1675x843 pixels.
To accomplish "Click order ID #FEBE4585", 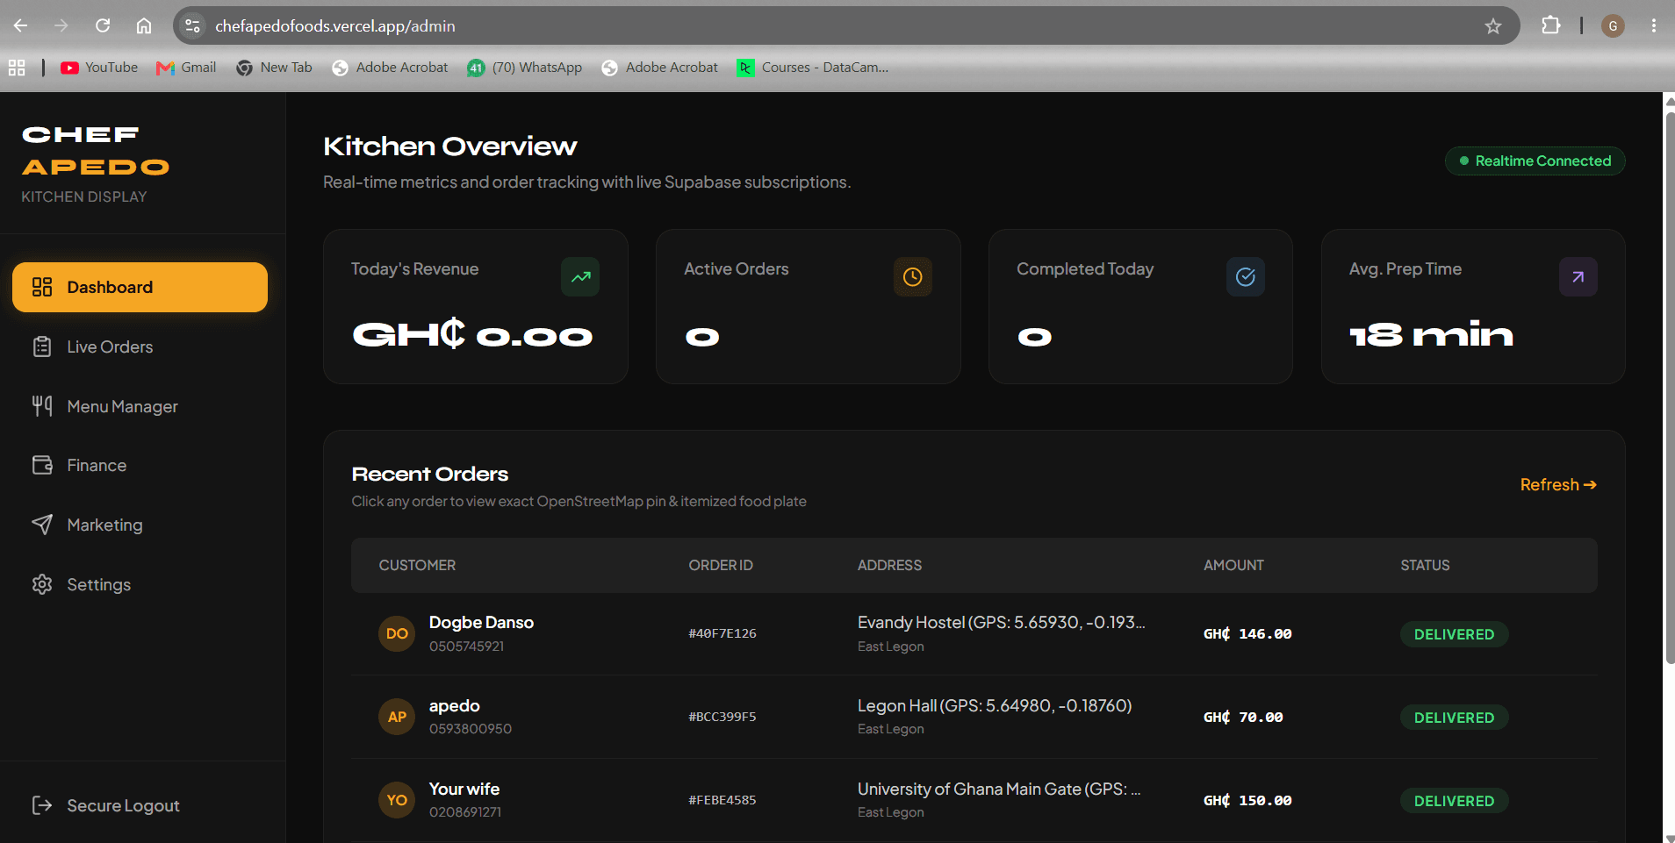I will 722,800.
